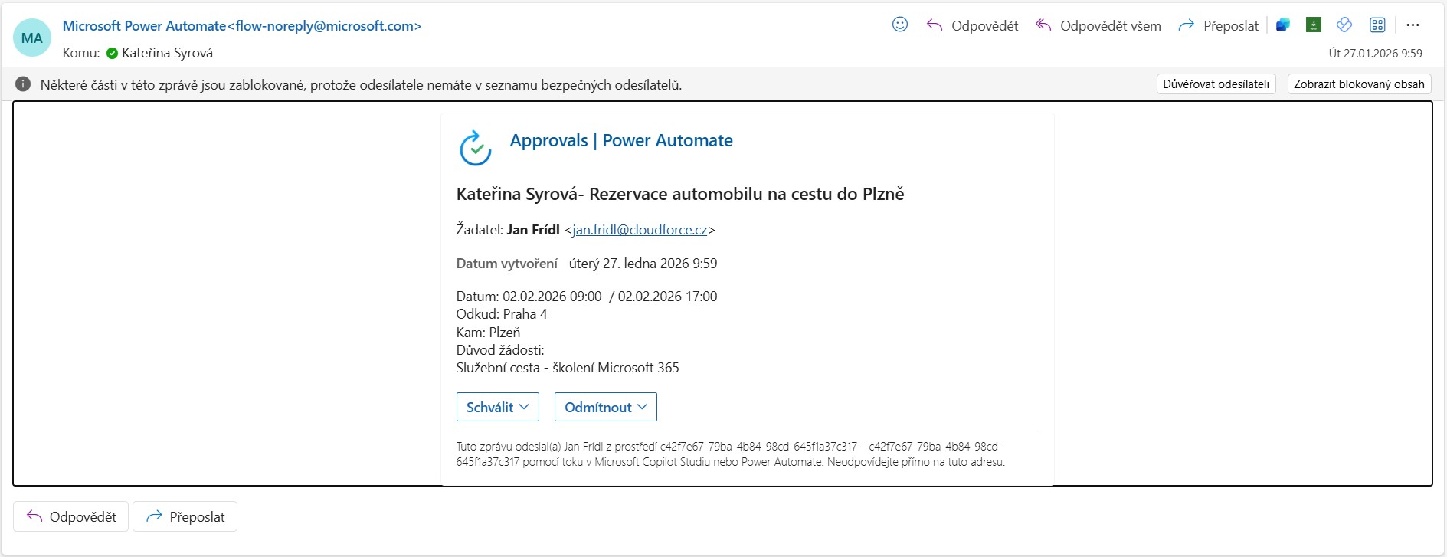This screenshot has width=1447, height=557.
Task: Add an emoji reaction to the message
Action: click(x=900, y=25)
